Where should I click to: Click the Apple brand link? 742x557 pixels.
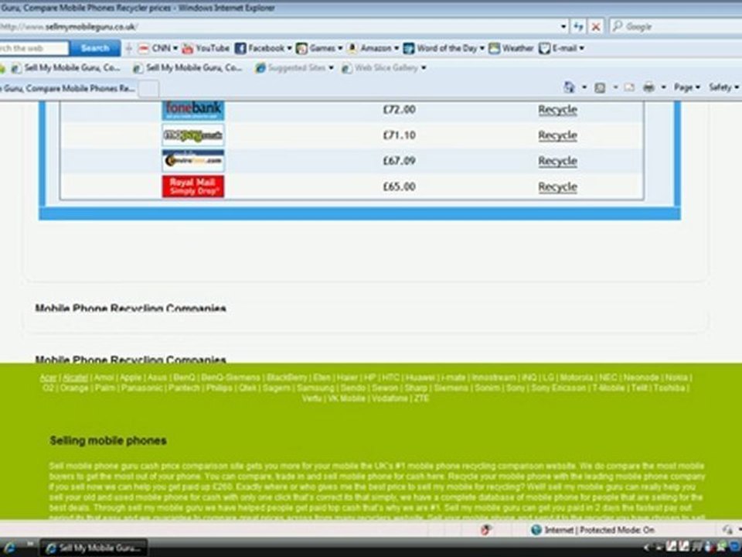[131, 378]
